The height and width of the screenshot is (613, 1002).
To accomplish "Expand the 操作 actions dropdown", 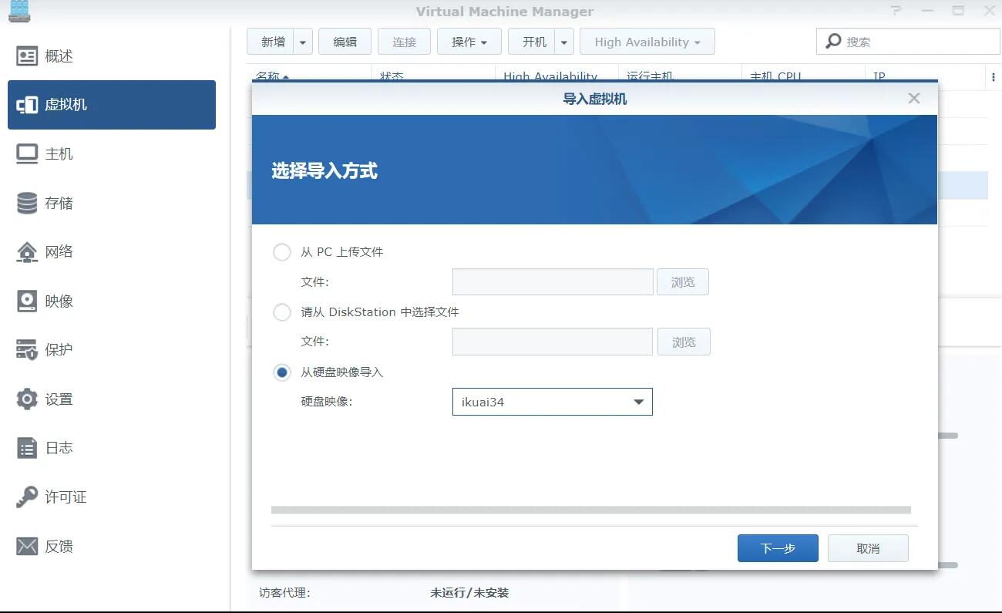I will (469, 42).
